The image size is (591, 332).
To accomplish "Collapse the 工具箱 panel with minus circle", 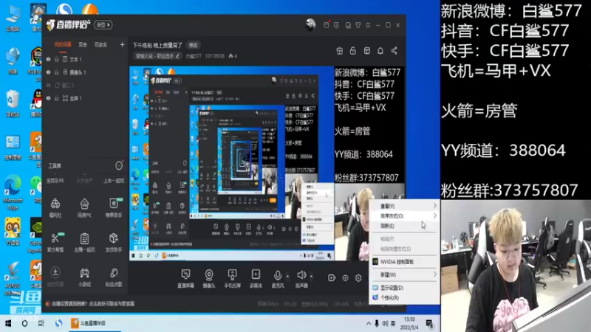I will [119, 165].
